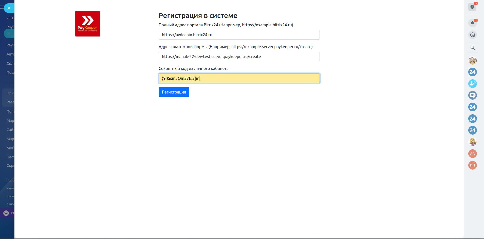Open the group photo avatar chat
Screen dimensions: 484x239
coord(472,61)
